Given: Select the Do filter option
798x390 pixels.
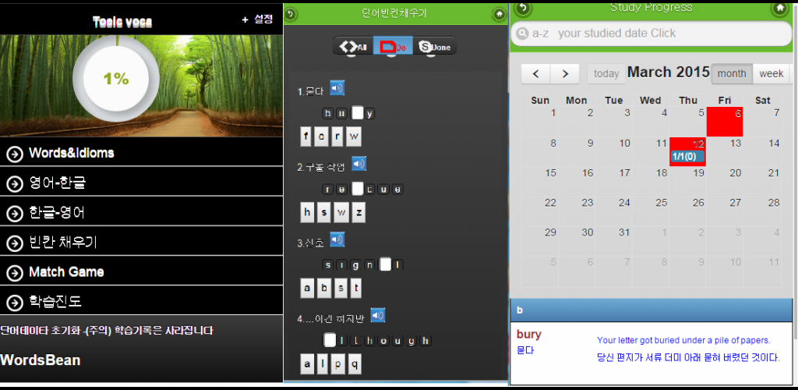Looking at the screenshot, I should [393, 46].
